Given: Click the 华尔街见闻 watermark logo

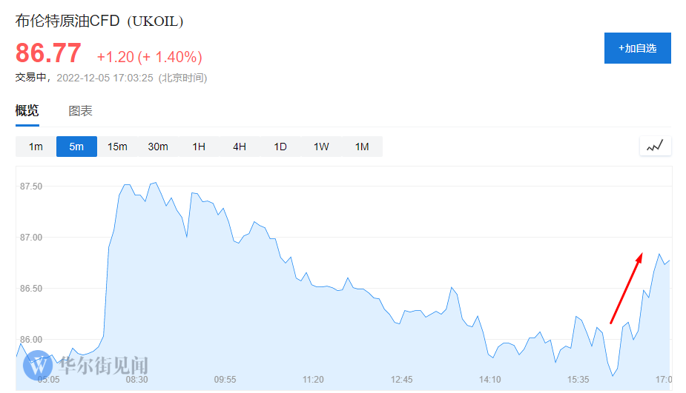Looking at the screenshot, I should tap(86, 365).
